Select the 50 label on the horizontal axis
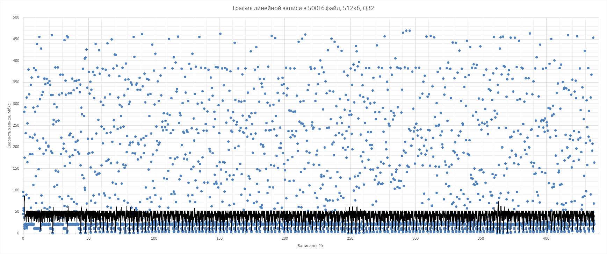This screenshot has height=254, width=607. tap(88, 239)
